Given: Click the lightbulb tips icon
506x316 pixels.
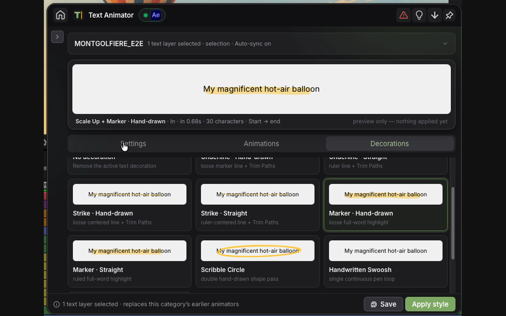Looking at the screenshot, I should point(419,15).
